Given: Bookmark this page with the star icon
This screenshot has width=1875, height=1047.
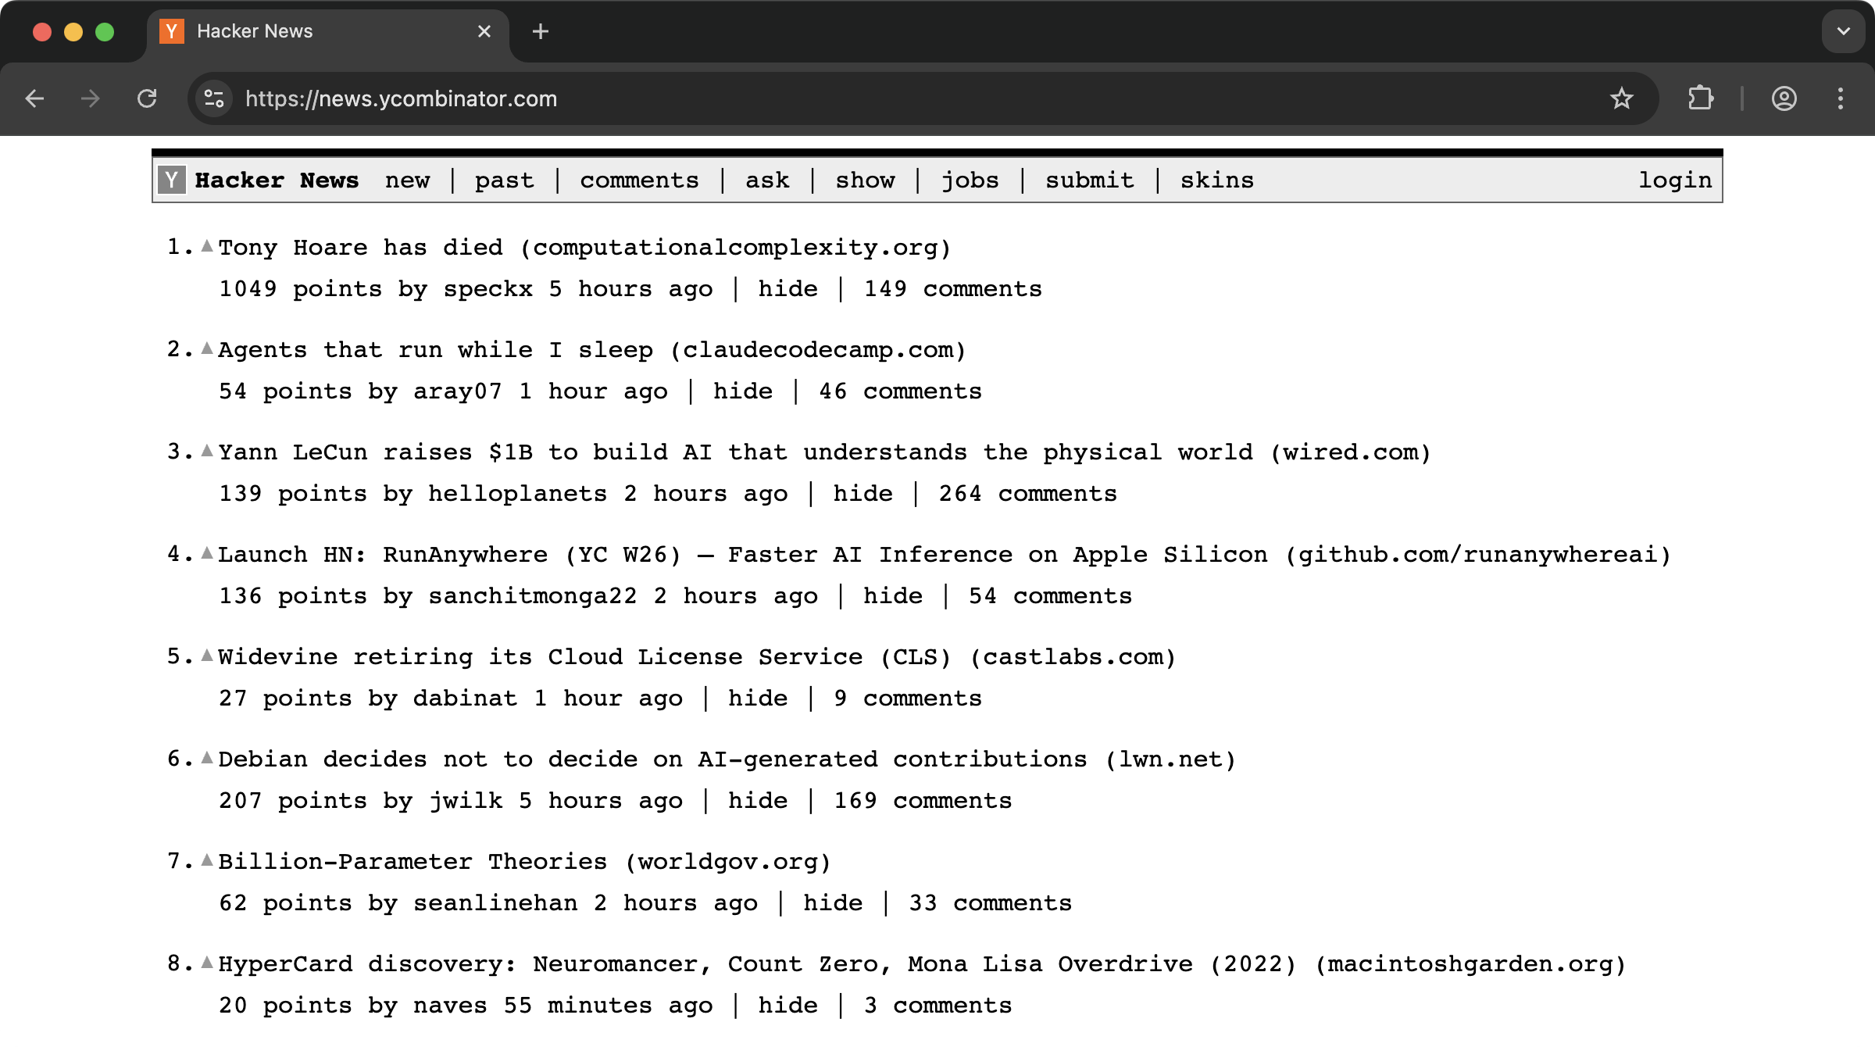Looking at the screenshot, I should (1621, 98).
